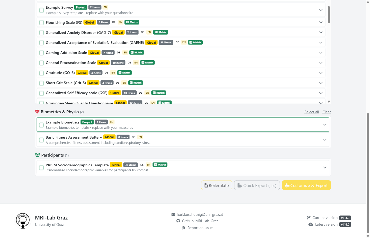Click the Matrix badge on Short Grit Scale row
This screenshot has height=238, width=370.
(x=136, y=83)
